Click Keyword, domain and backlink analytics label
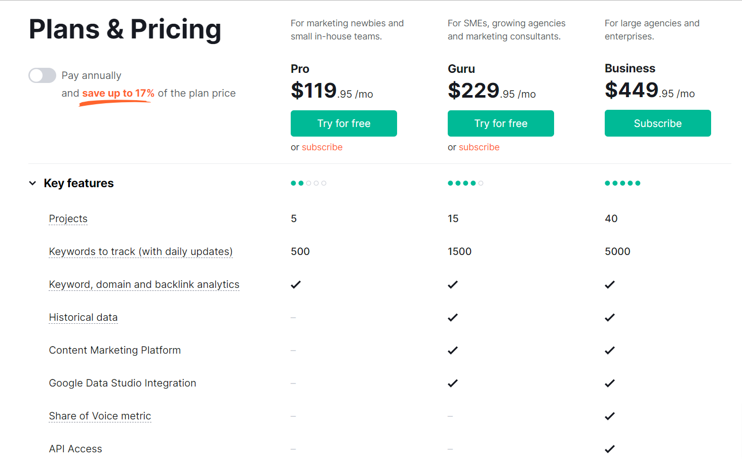The width and height of the screenshot is (742, 470). pos(144,284)
